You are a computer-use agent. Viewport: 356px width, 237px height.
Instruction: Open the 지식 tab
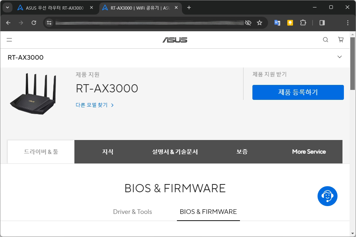click(108, 152)
